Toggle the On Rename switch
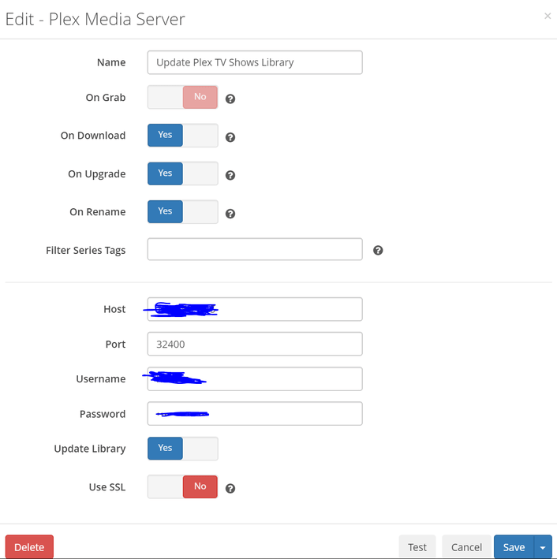This screenshot has height=559, width=557. pyautogui.click(x=183, y=212)
